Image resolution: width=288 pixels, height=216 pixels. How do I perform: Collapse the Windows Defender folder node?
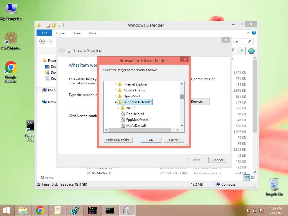click(x=116, y=102)
